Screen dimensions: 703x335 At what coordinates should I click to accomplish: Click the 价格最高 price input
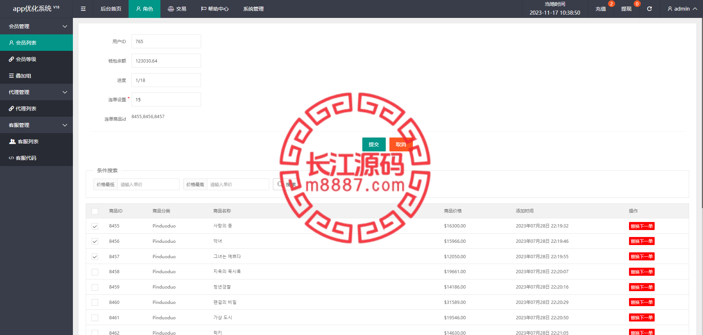click(x=238, y=184)
